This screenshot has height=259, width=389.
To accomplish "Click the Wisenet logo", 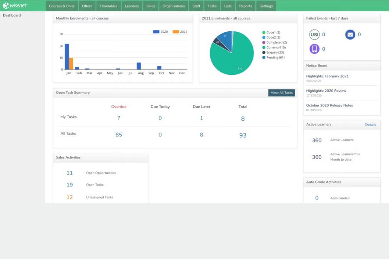I will click(15, 6).
